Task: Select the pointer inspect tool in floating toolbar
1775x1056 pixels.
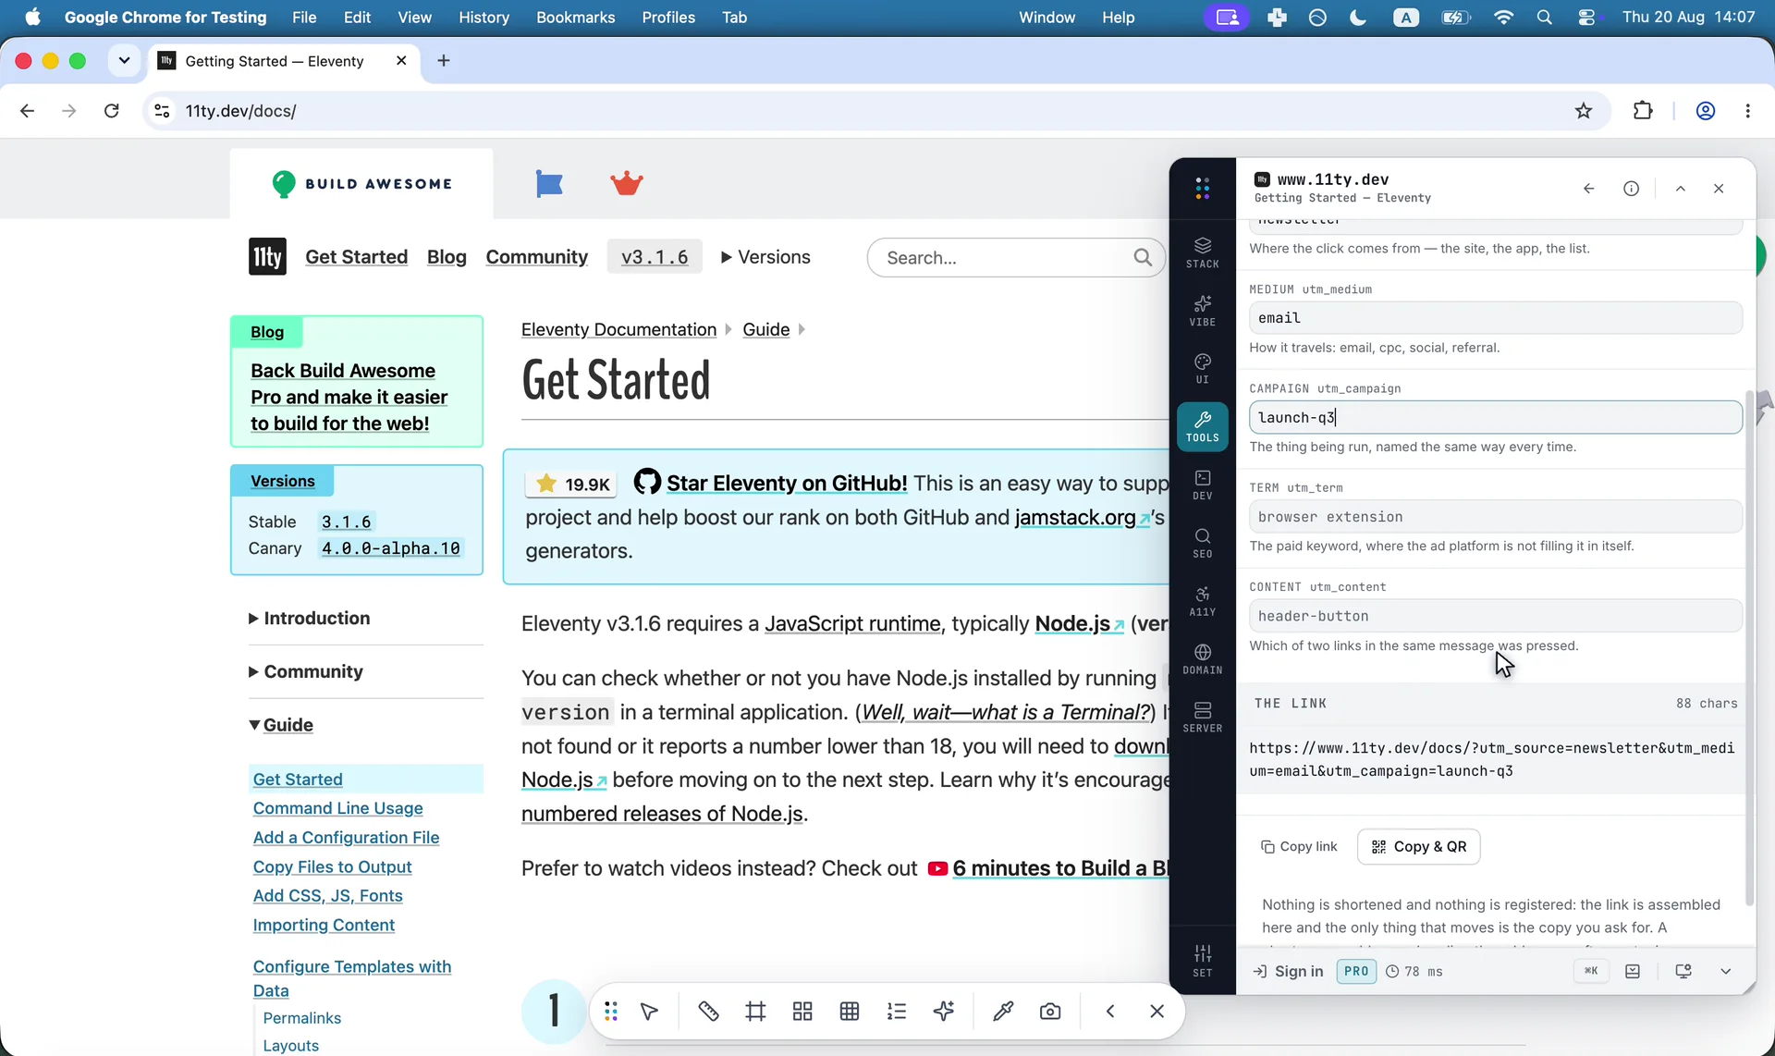Action: [x=649, y=1012]
